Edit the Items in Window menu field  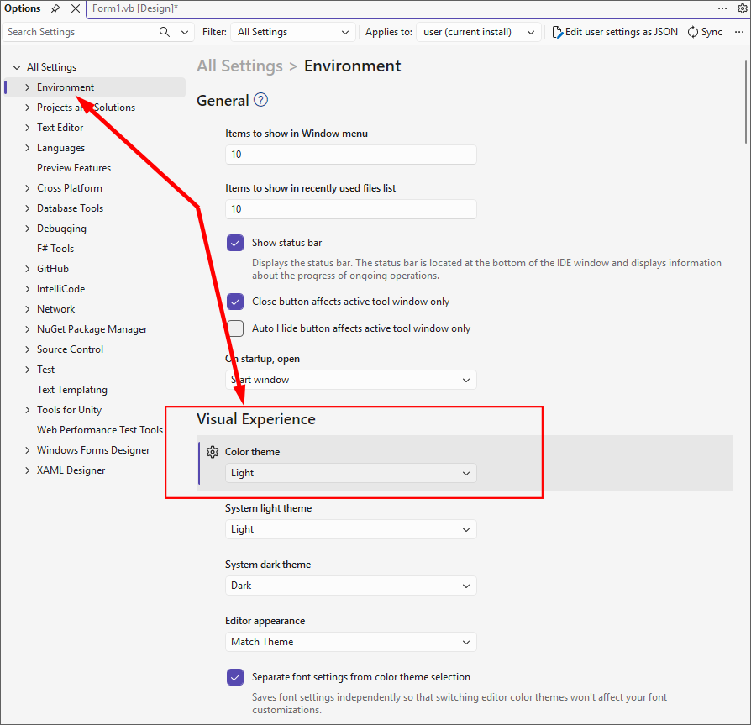[x=351, y=155]
